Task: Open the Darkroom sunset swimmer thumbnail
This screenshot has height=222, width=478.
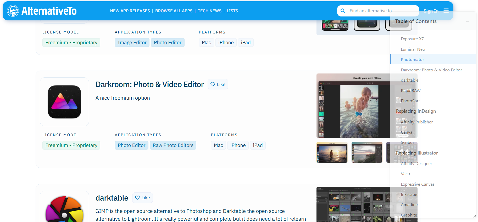Action: pyautogui.click(x=332, y=152)
